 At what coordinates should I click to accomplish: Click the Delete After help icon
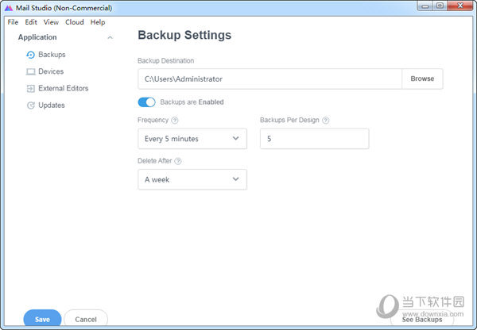click(x=178, y=161)
